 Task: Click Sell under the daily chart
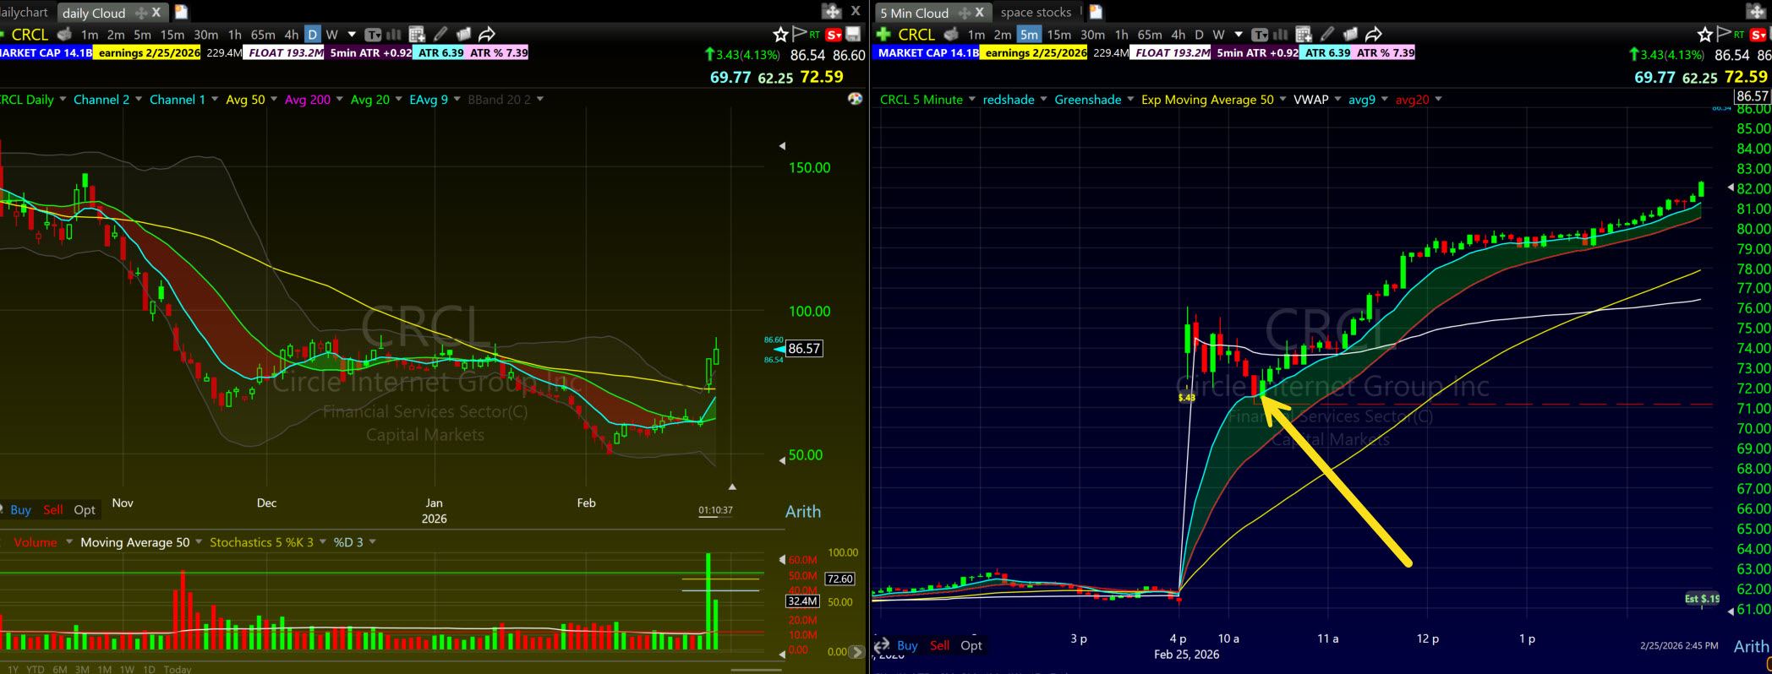coord(52,510)
